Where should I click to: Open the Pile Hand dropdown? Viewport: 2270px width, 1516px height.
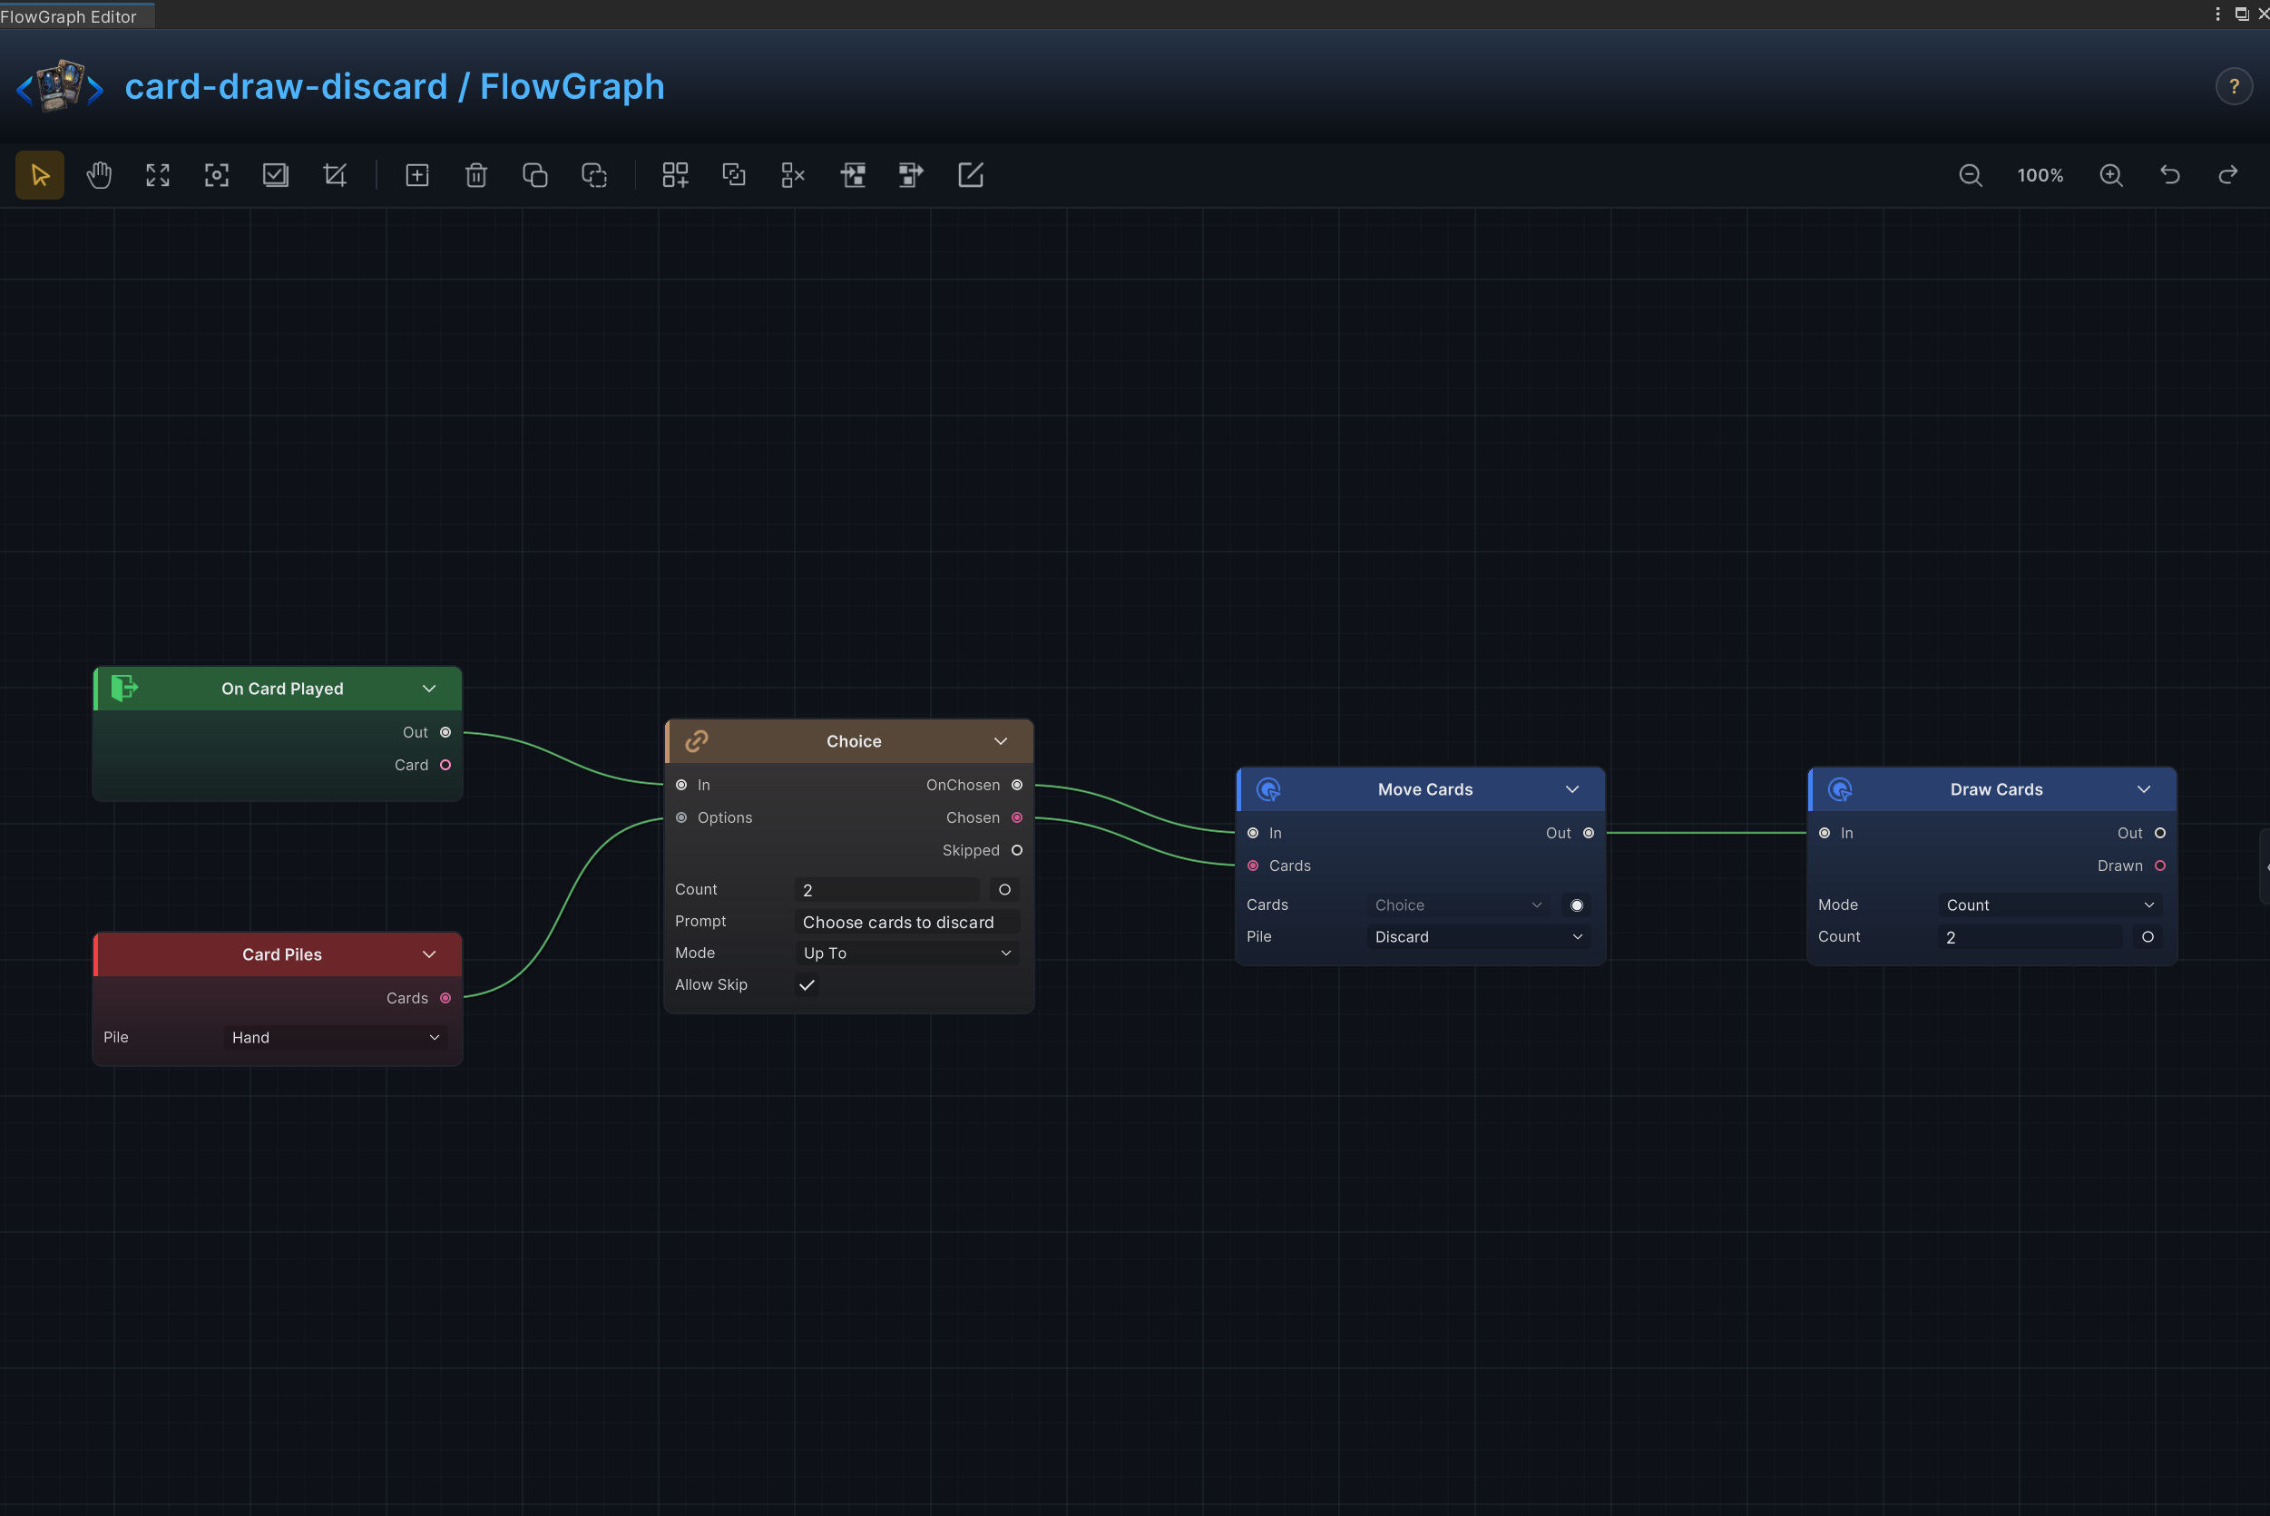click(x=337, y=1037)
